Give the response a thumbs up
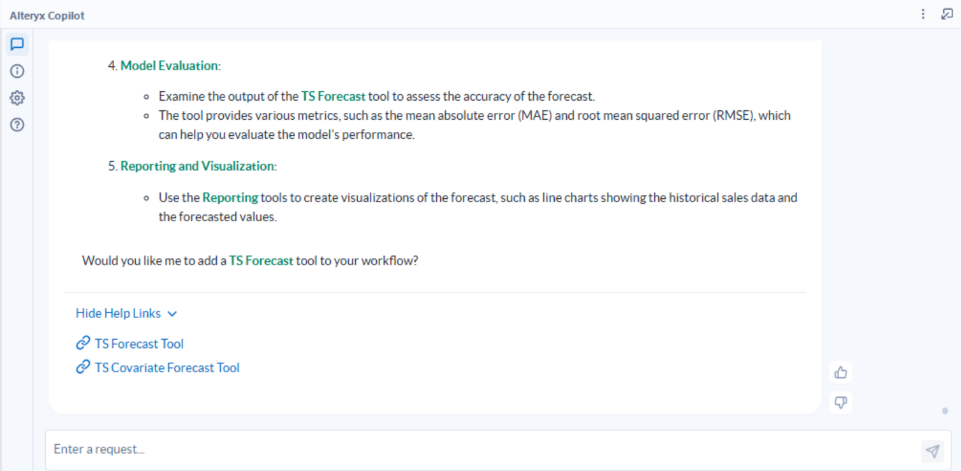The image size is (961, 471). pos(840,373)
